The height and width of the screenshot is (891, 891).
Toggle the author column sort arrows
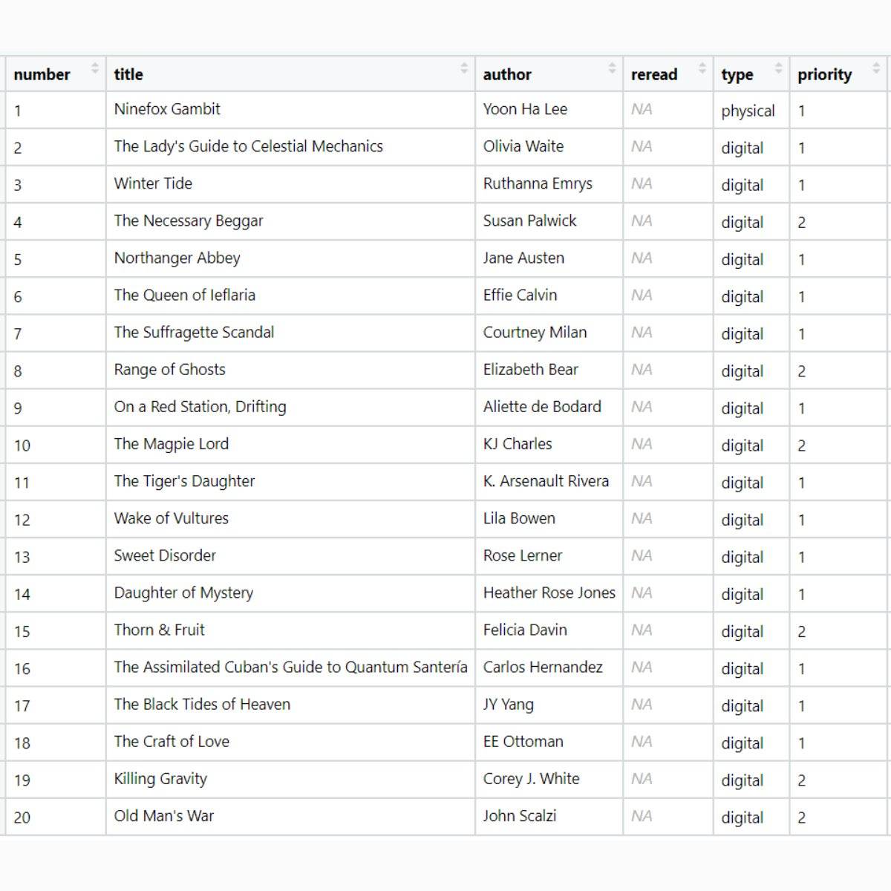click(x=612, y=69)
